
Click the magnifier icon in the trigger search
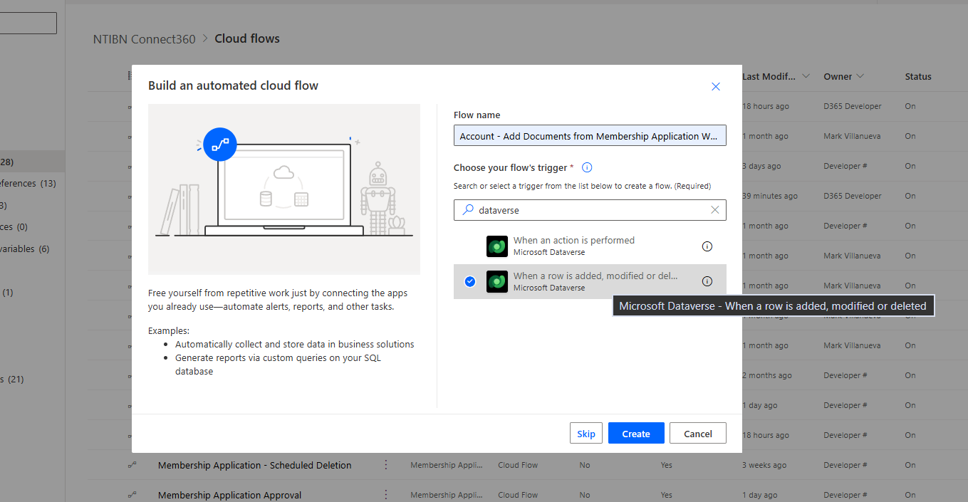[x=468, y=210]
